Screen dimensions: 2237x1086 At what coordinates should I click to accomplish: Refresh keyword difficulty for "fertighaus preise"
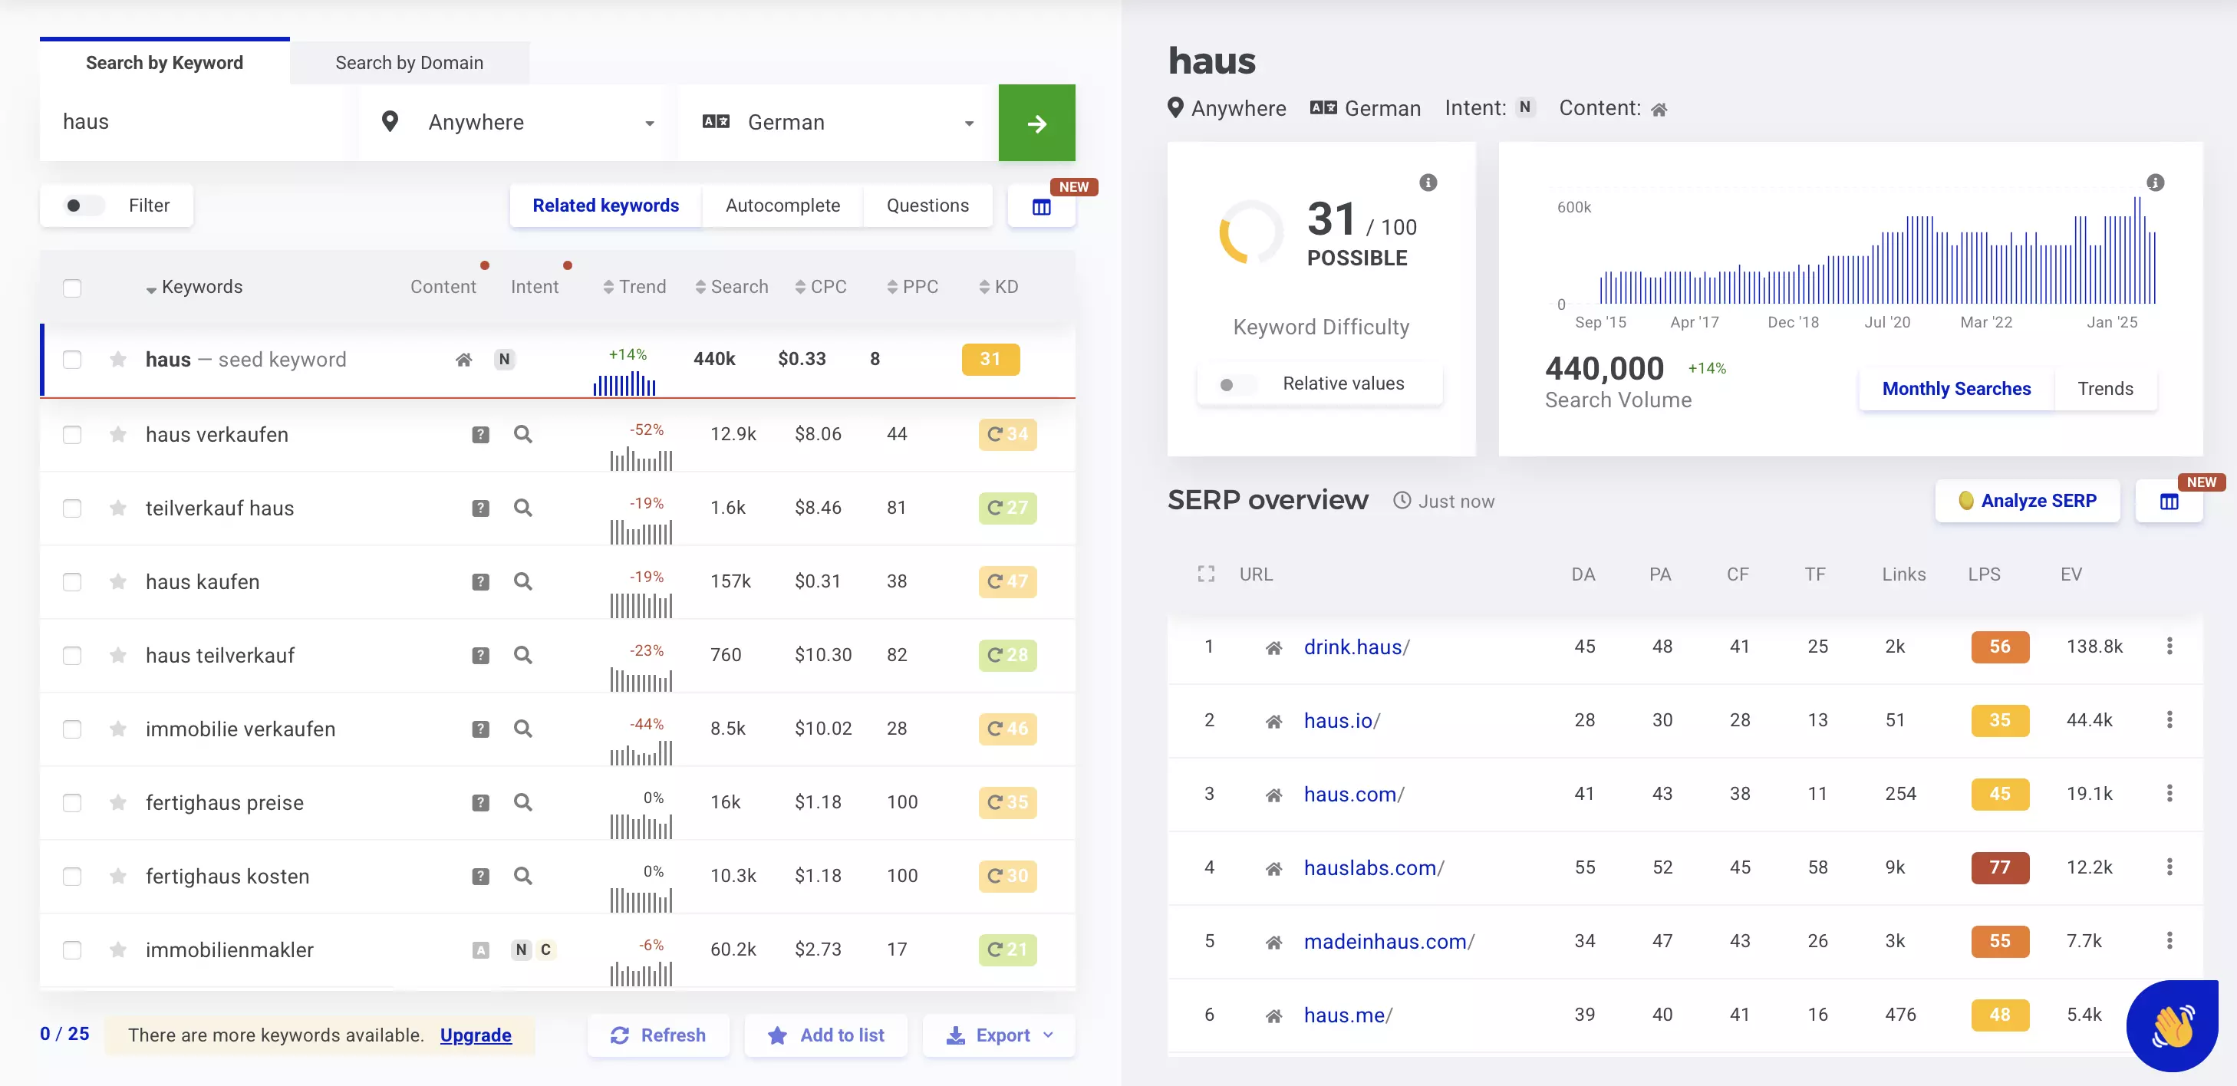tap(993, 802)
